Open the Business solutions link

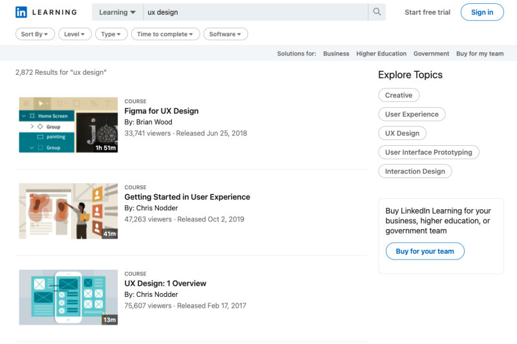click(336, 54)
